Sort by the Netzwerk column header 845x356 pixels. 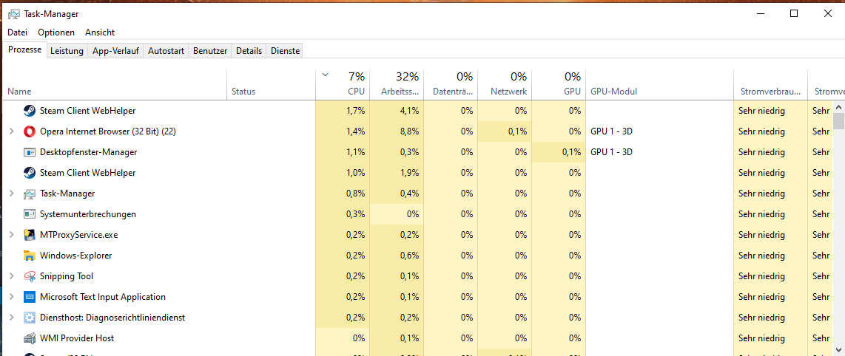pyautogui.click(x=505, y=84)
